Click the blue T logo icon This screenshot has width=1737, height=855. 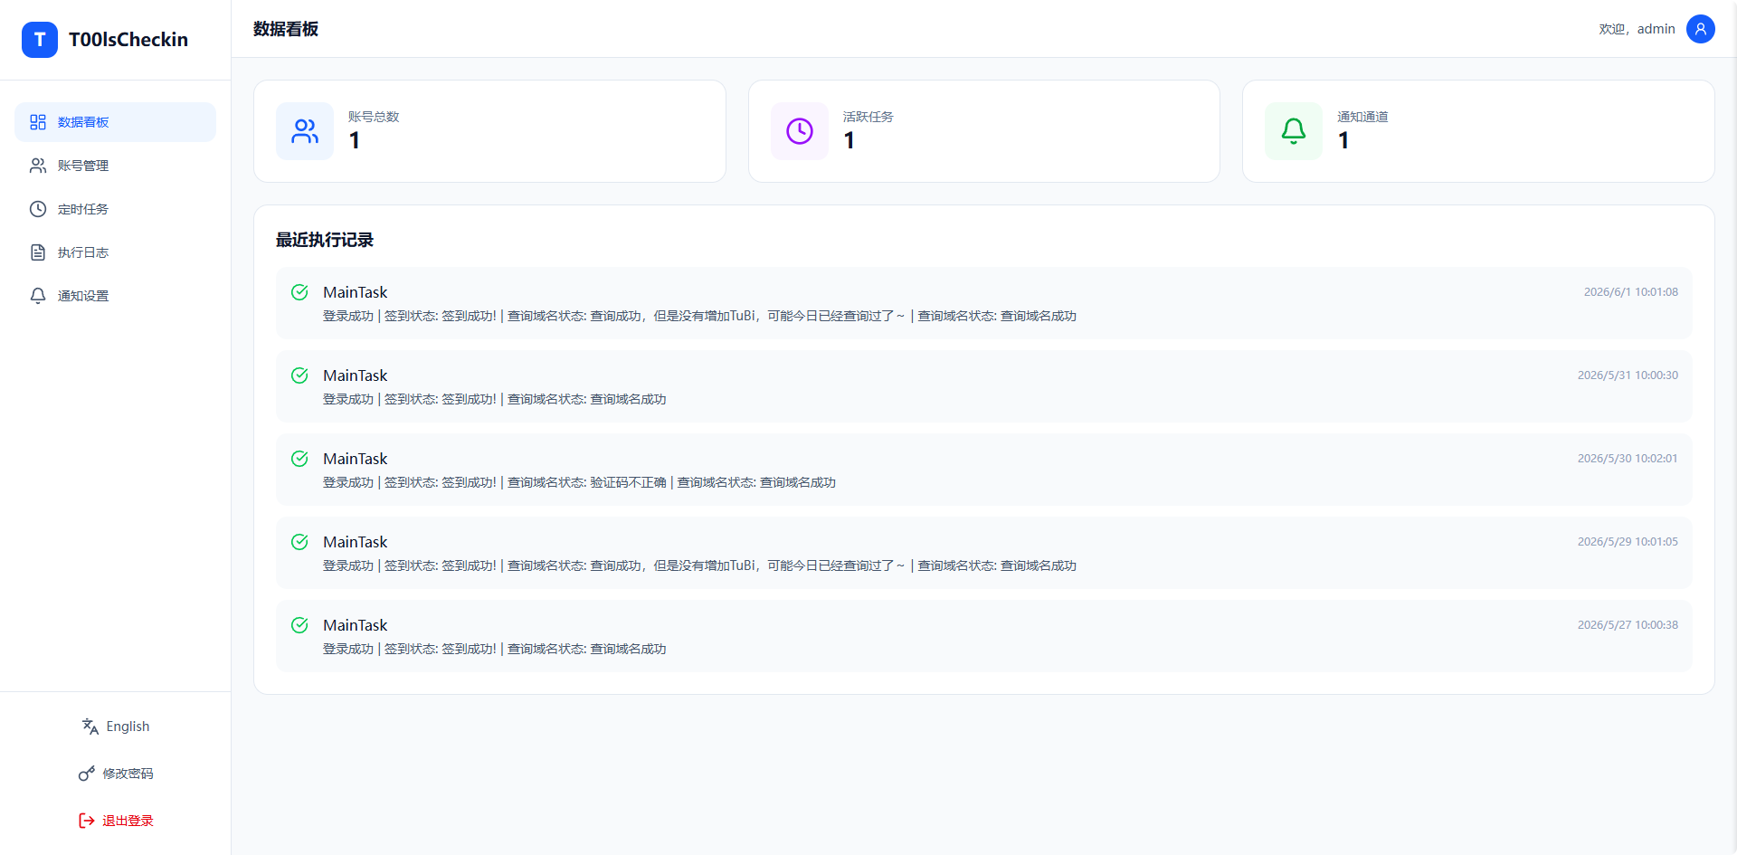click(x=40, y=40)
